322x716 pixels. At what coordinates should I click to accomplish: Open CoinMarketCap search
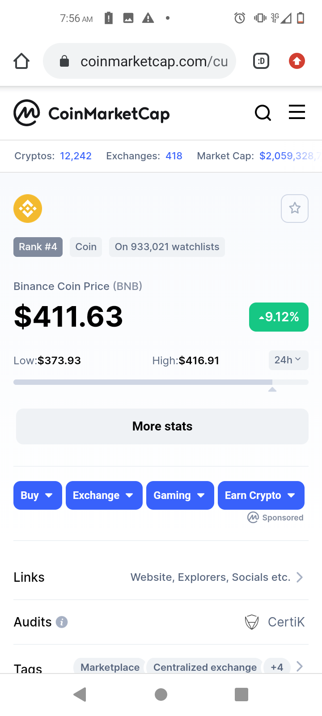pyautogui.click(x=263, y=113)
